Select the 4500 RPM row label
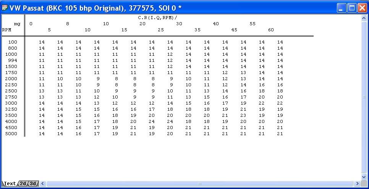This screenshot has width=369, height=189. pyautogui.click(x=11, y=128)
